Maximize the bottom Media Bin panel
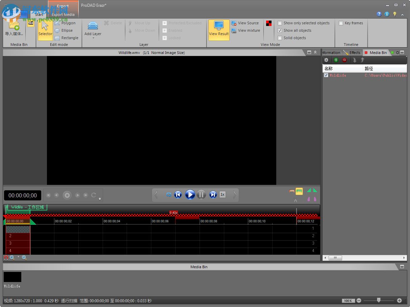Screen dimensions: 410x307 pos(402,267)
